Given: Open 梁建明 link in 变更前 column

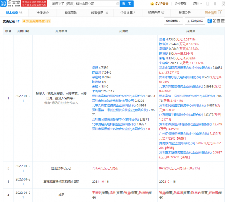Looking at the screenshot, I should pyautogui.click(x=96, y=77).
